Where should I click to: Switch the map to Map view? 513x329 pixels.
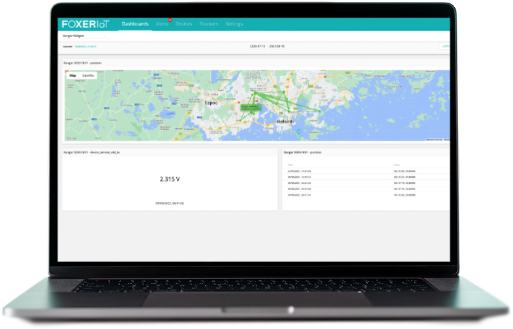[72, 76]
